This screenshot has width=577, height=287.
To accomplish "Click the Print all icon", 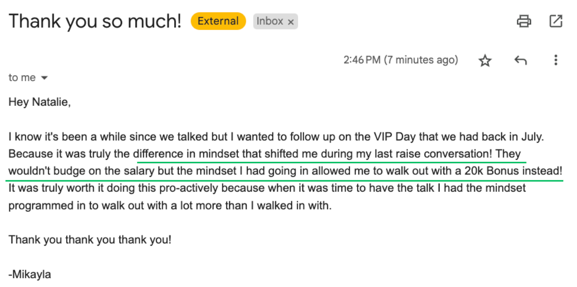I will pos(524,21).
